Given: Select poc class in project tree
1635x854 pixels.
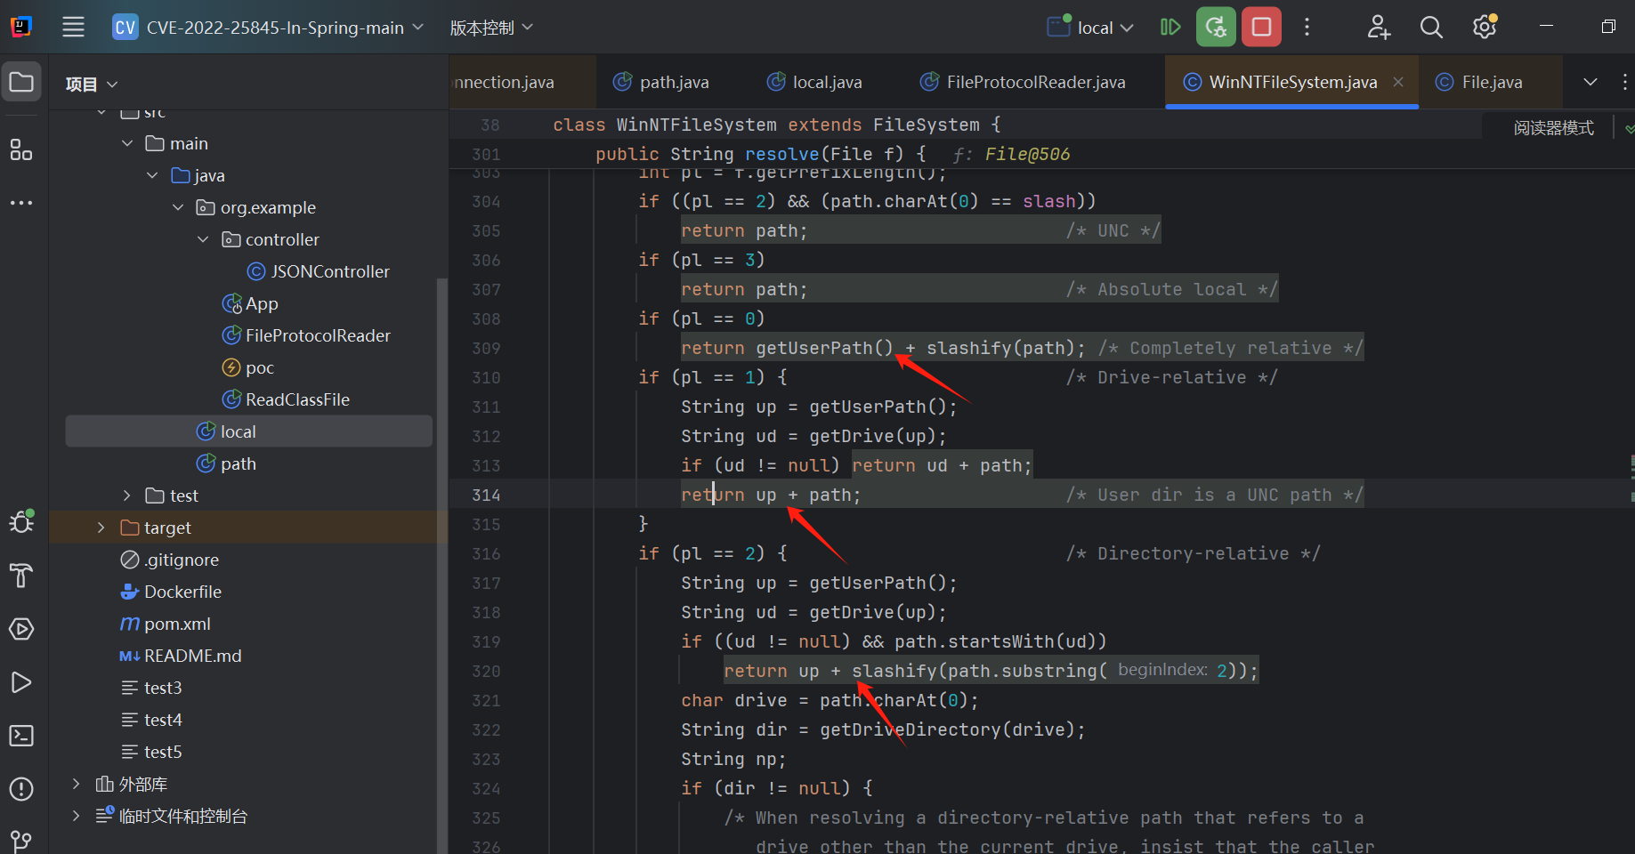Looking at the screenshot, I should coord(247,367).
